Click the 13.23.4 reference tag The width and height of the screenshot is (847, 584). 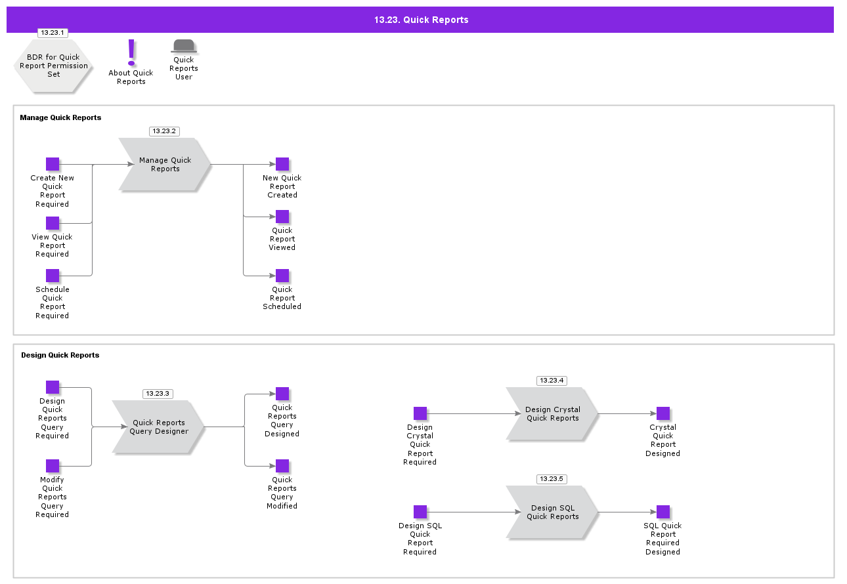552,381
